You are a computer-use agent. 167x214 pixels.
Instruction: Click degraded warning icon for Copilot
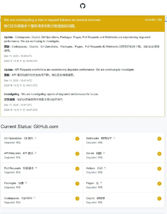point(159,198)
